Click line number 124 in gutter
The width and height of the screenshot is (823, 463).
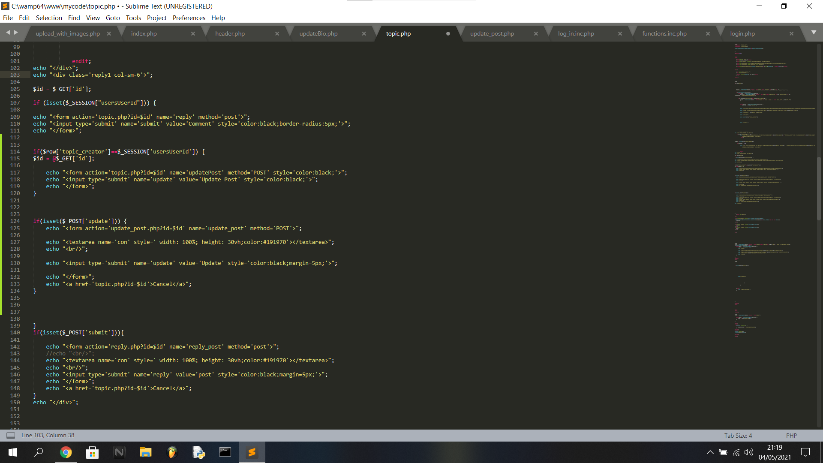coord(15,221)
